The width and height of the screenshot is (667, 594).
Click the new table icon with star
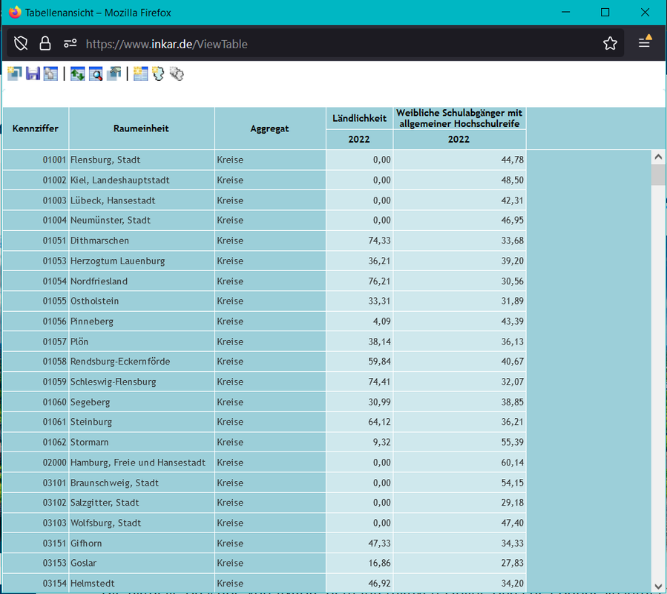click(x=140, y=74)
